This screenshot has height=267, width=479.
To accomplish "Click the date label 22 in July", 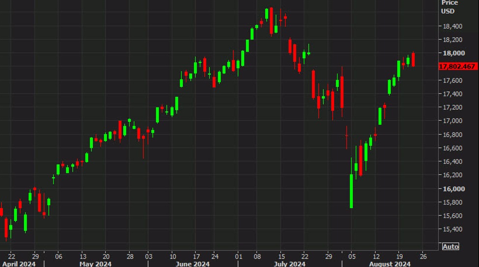I will tap(305, 256).
